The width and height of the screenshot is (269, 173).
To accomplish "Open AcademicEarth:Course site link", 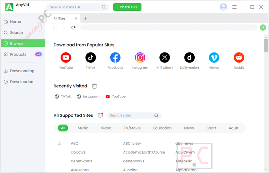I will click(144, 152).
